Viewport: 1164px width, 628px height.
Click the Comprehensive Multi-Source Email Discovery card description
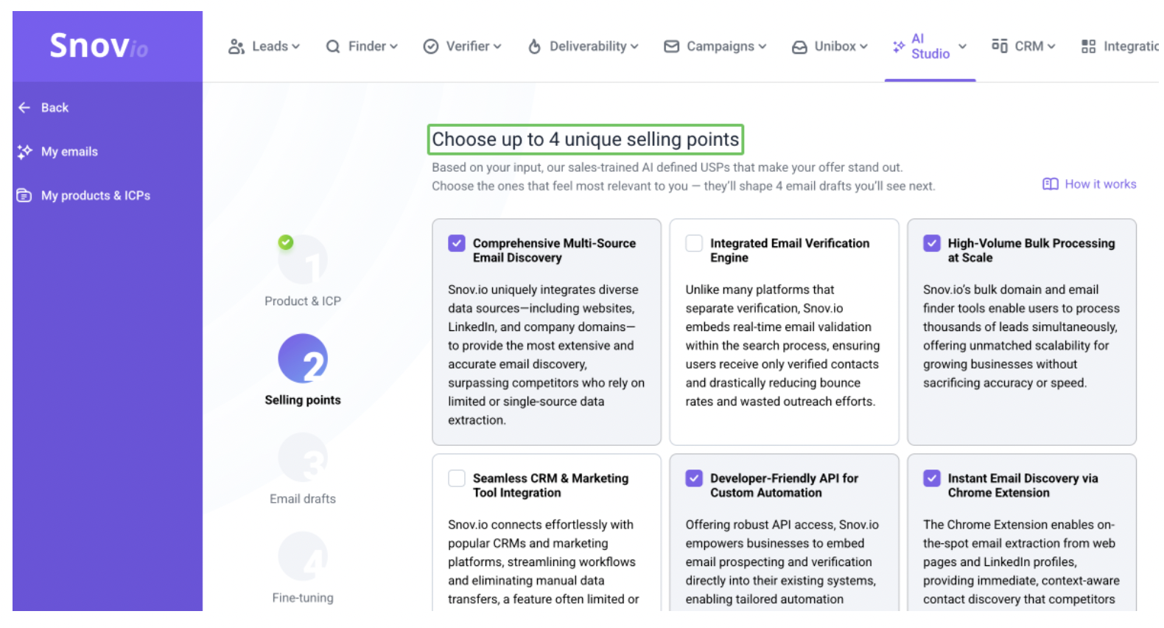pos(547,355)
